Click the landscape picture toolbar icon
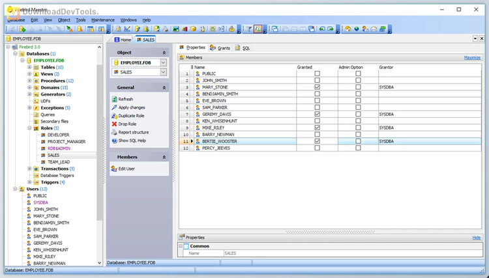The width and height of the screenshot is (489, 278). (x=176, y=29)
